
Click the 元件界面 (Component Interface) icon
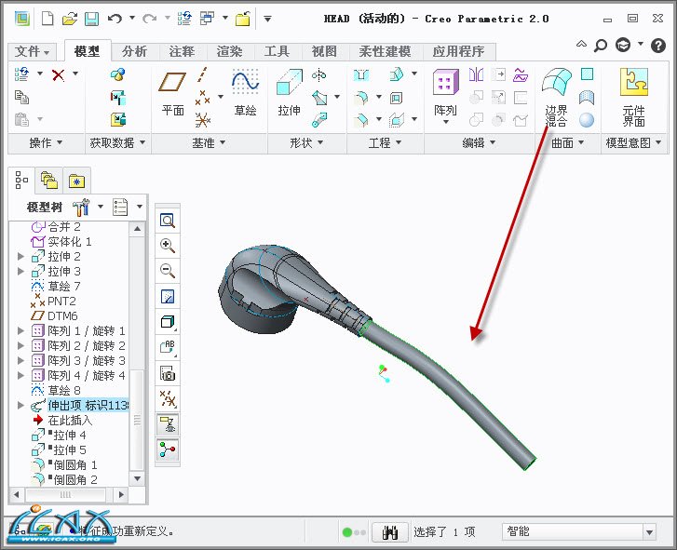(634, 96)
